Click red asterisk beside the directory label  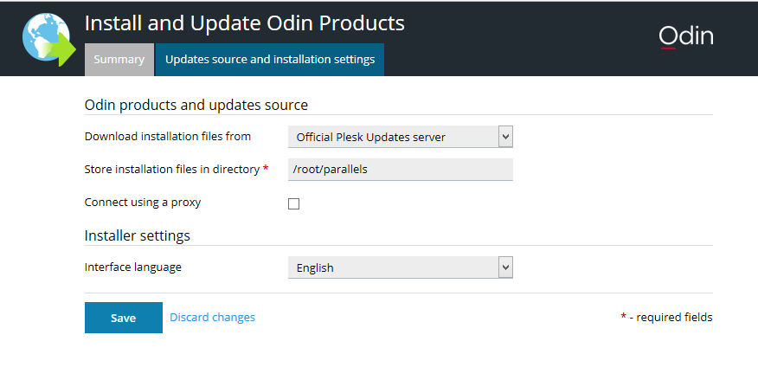[x=266, y=168]
